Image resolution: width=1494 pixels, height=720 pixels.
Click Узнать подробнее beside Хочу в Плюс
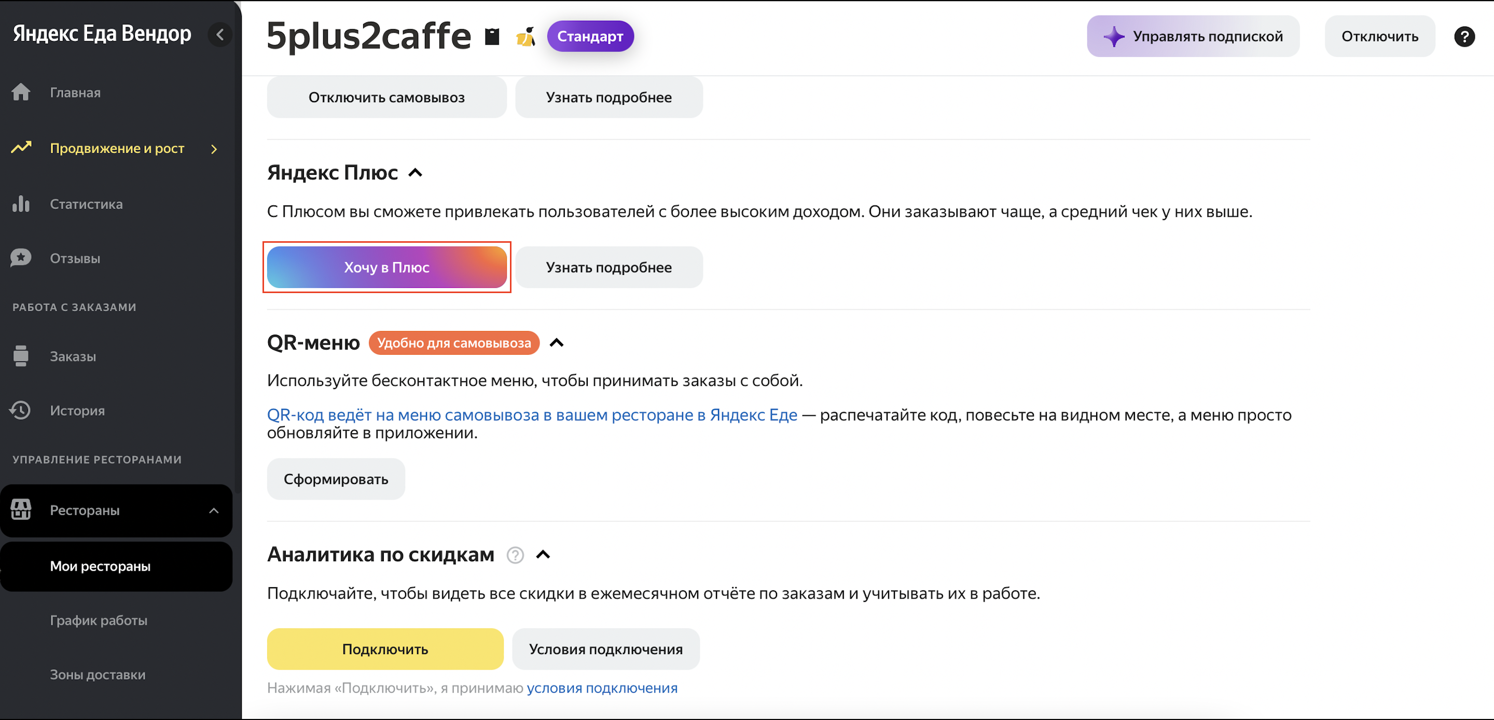pos(609,268)
